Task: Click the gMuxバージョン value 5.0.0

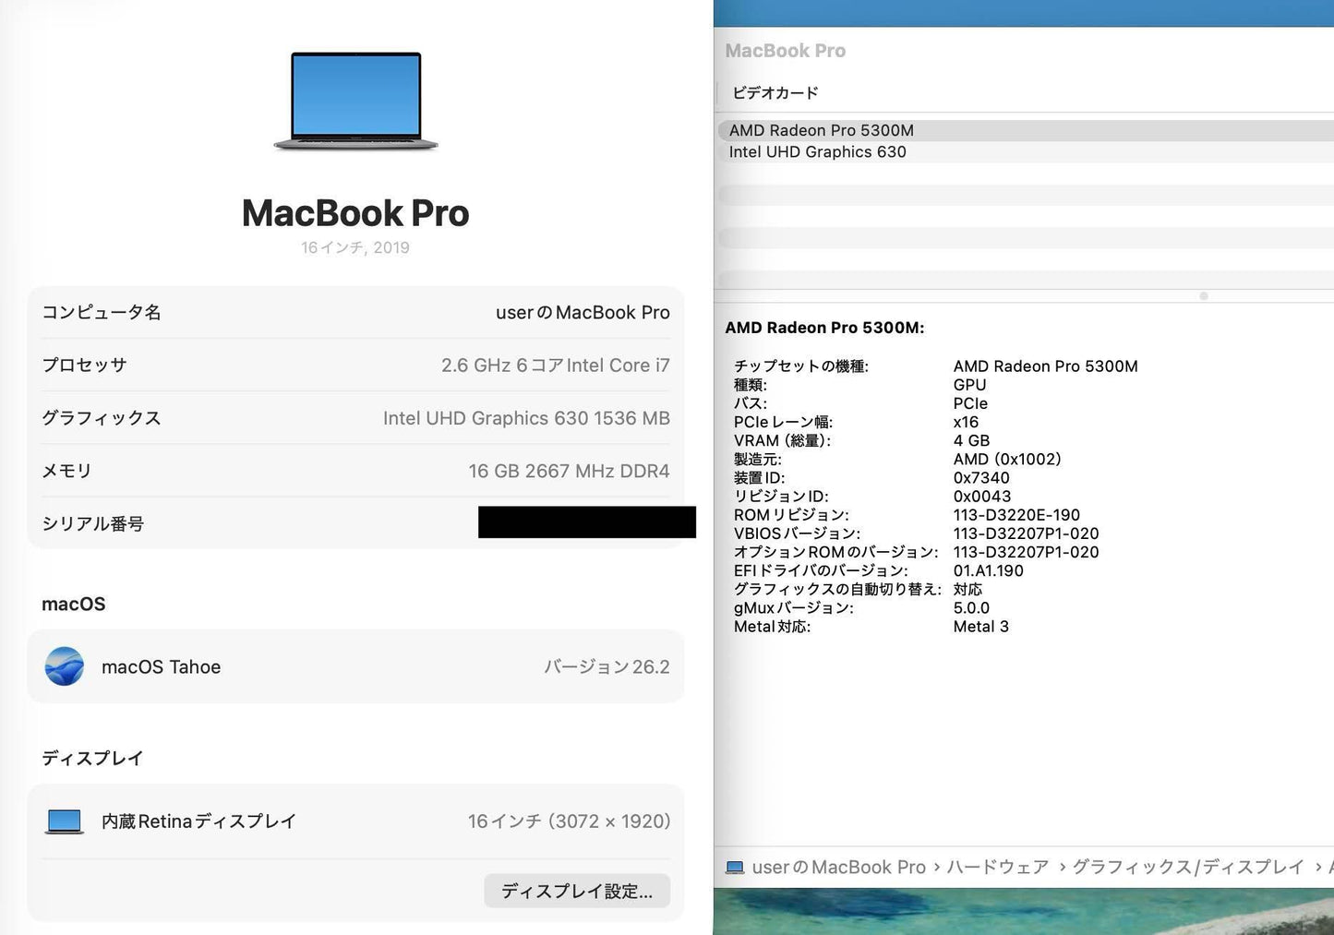Action: pos(971,607)
